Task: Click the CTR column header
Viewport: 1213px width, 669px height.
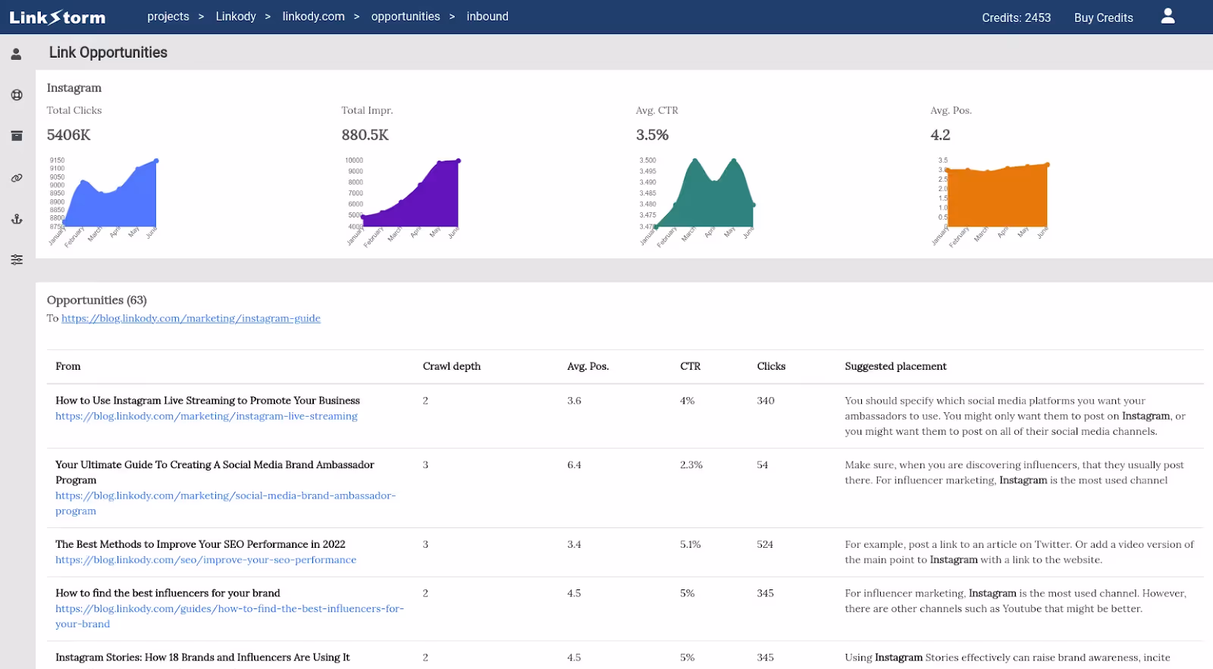Action: point(691,366)
